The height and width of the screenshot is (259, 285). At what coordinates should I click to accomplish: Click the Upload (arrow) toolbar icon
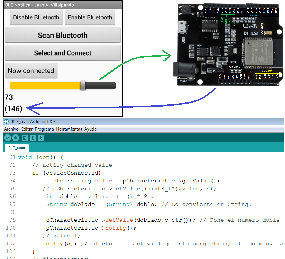coord(16,138)
